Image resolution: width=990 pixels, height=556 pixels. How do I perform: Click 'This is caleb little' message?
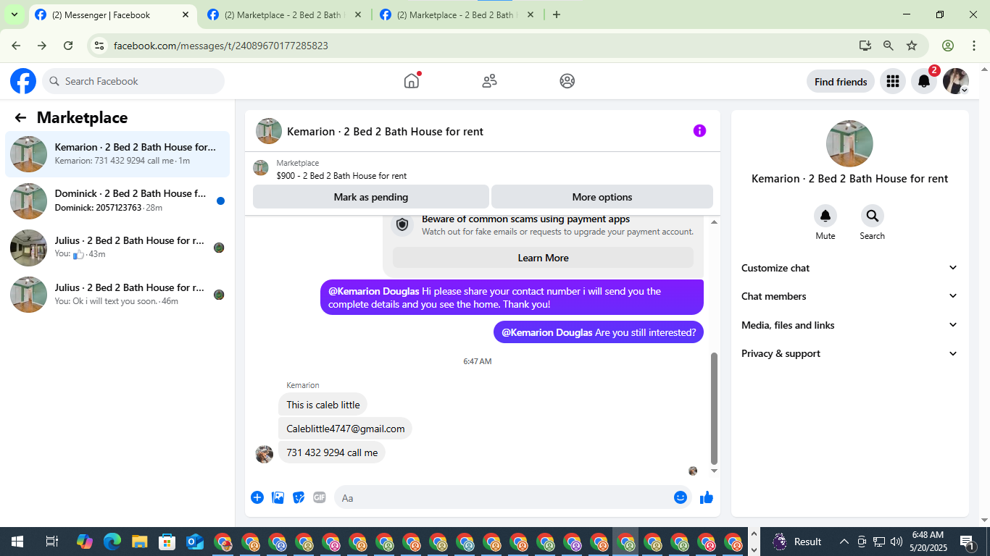pyautogui.click(x=323, y=405)
